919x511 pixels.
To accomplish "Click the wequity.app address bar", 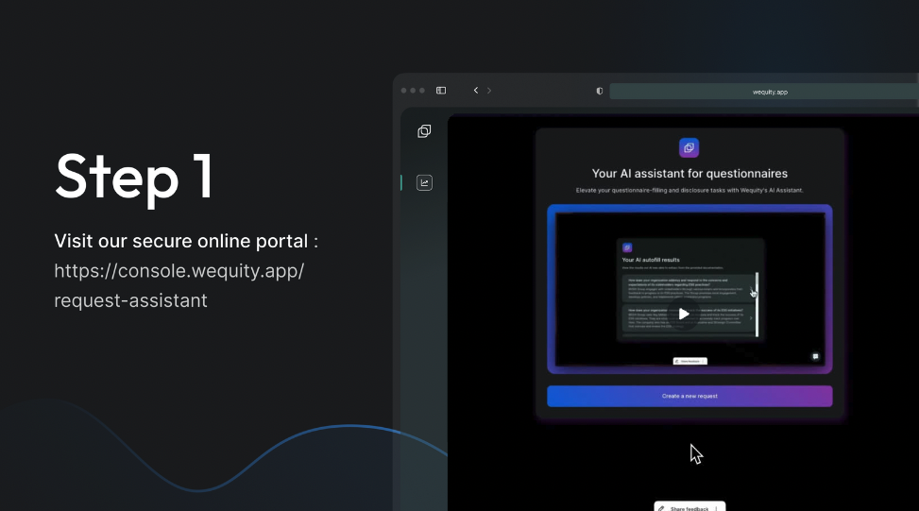I will point(764,92).
